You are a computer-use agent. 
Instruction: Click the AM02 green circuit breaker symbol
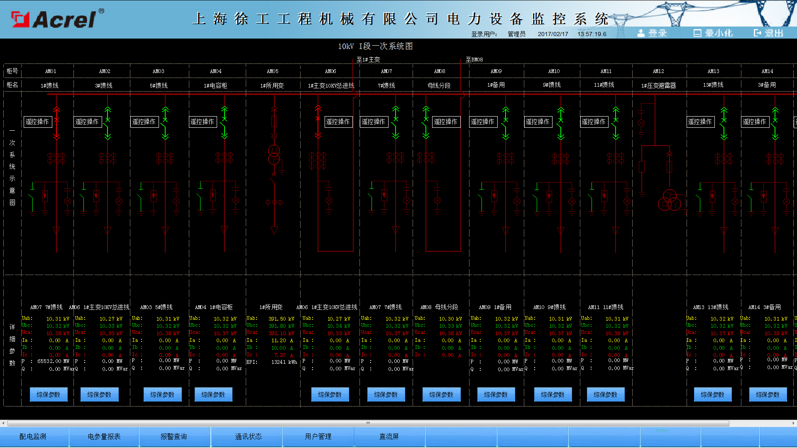108,122
